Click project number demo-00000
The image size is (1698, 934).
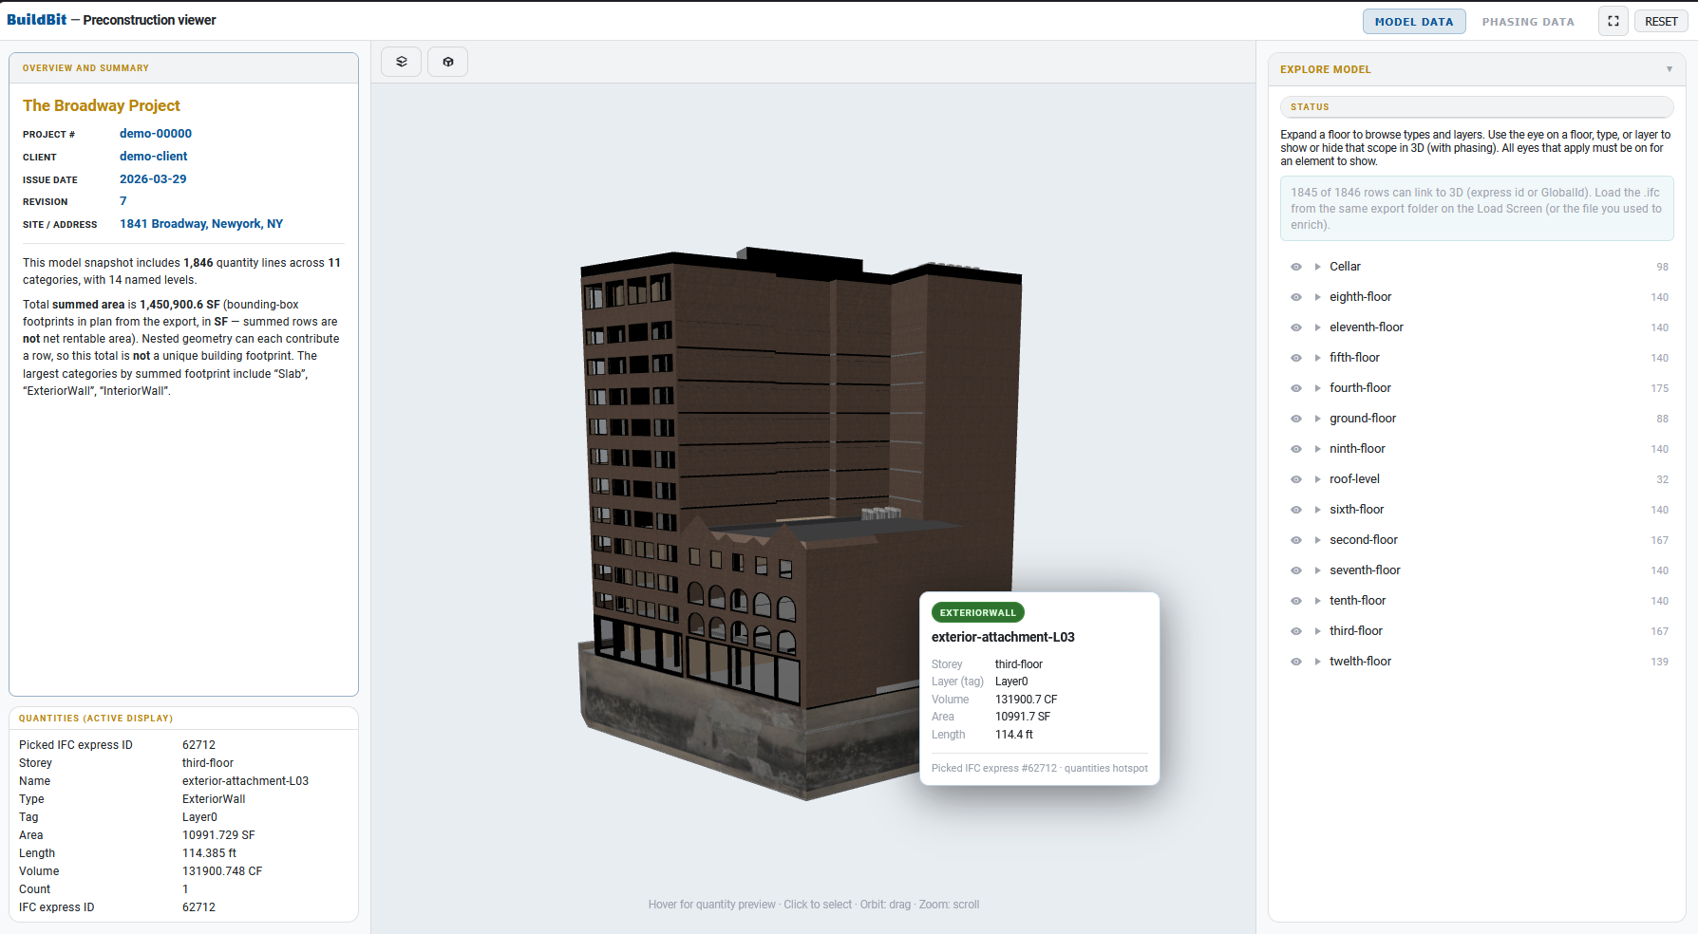click(156, 134)
